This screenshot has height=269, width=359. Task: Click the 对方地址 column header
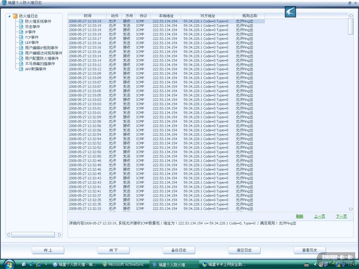[x=207, y=16]
